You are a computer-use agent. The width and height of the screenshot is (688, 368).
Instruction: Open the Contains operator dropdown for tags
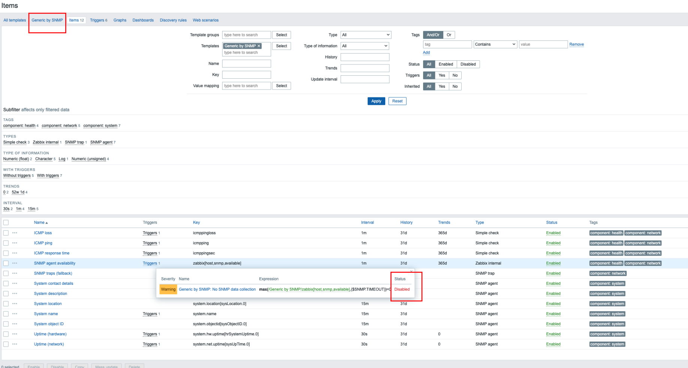[x=495, y=44]
